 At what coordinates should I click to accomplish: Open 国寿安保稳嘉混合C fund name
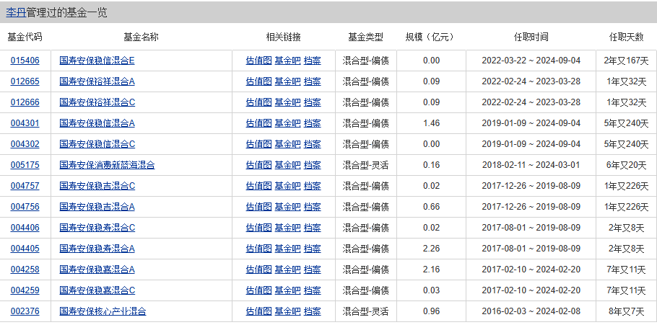pyautogui.click(x=97, y=290)
